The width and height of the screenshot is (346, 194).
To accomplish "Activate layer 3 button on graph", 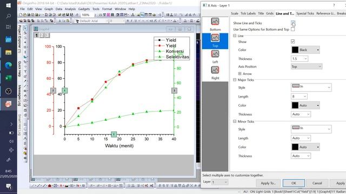I will pyautogui.click(x=47, y=35).
